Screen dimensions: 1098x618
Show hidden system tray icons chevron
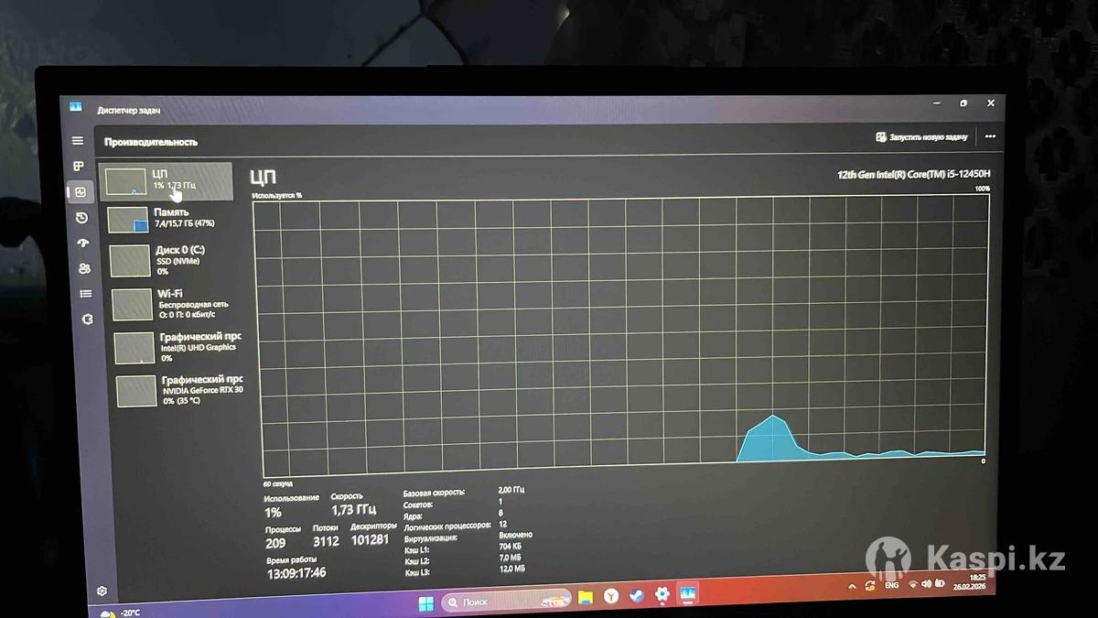click(x=853, y=586)
